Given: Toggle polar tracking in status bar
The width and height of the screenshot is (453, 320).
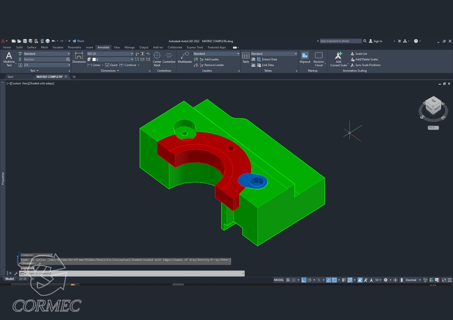Looking at the screenshot, I should tap(309, 280).
